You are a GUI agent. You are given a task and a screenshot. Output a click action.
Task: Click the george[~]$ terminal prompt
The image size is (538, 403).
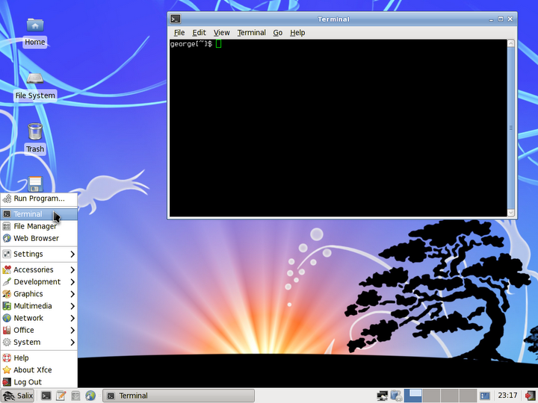(191, 44)
